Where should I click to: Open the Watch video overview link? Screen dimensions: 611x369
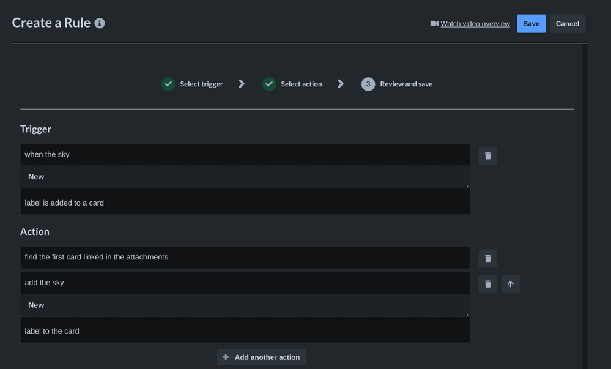[475, 23]
